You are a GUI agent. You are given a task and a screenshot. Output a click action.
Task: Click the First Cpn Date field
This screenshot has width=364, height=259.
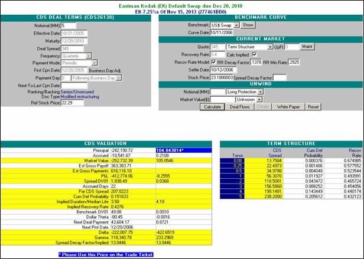click(x=74, y=70)
